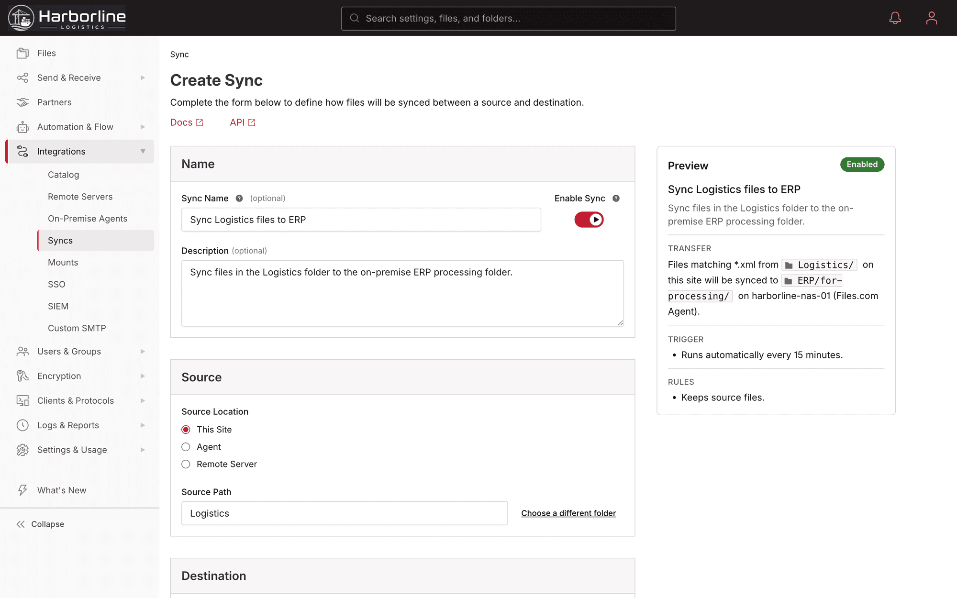Click the Docs external link icon
Screen dimensions: 957x598
click(x=200, y=123)
